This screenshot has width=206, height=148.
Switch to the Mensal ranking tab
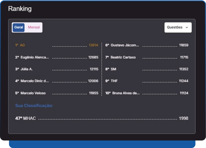34,27
